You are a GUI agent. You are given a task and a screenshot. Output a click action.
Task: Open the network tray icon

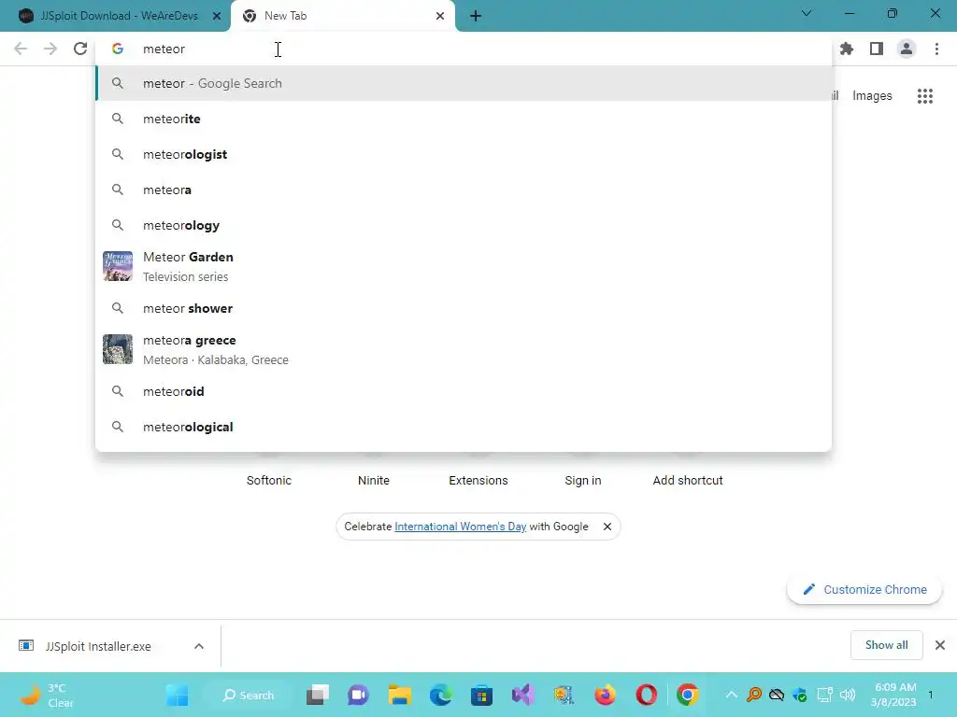(x=824, y=695)
